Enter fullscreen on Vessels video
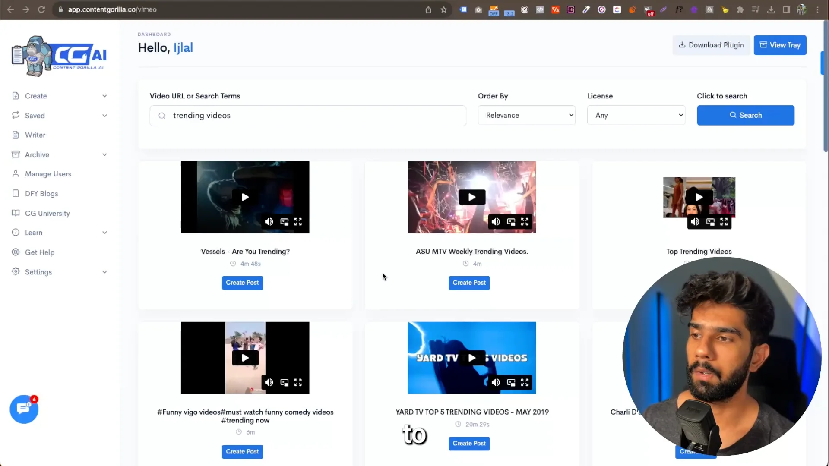The height and width of the screenshot is (466, 829). click(x=298, y=222)
